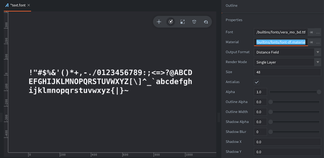Open the Material resource via arrow icon

pyautogui.click(x=311, y=42)
